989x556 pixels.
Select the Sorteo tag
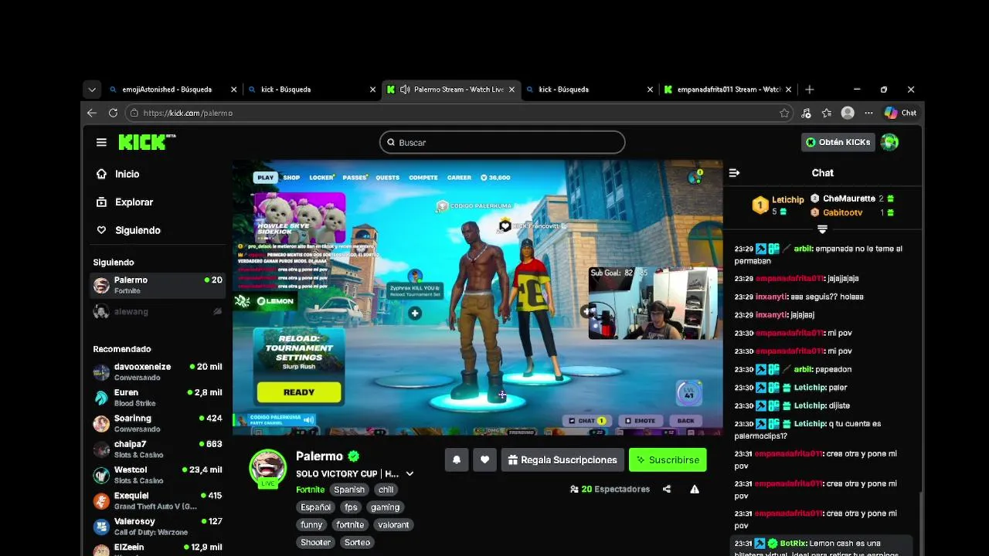[x=357, y=543]
